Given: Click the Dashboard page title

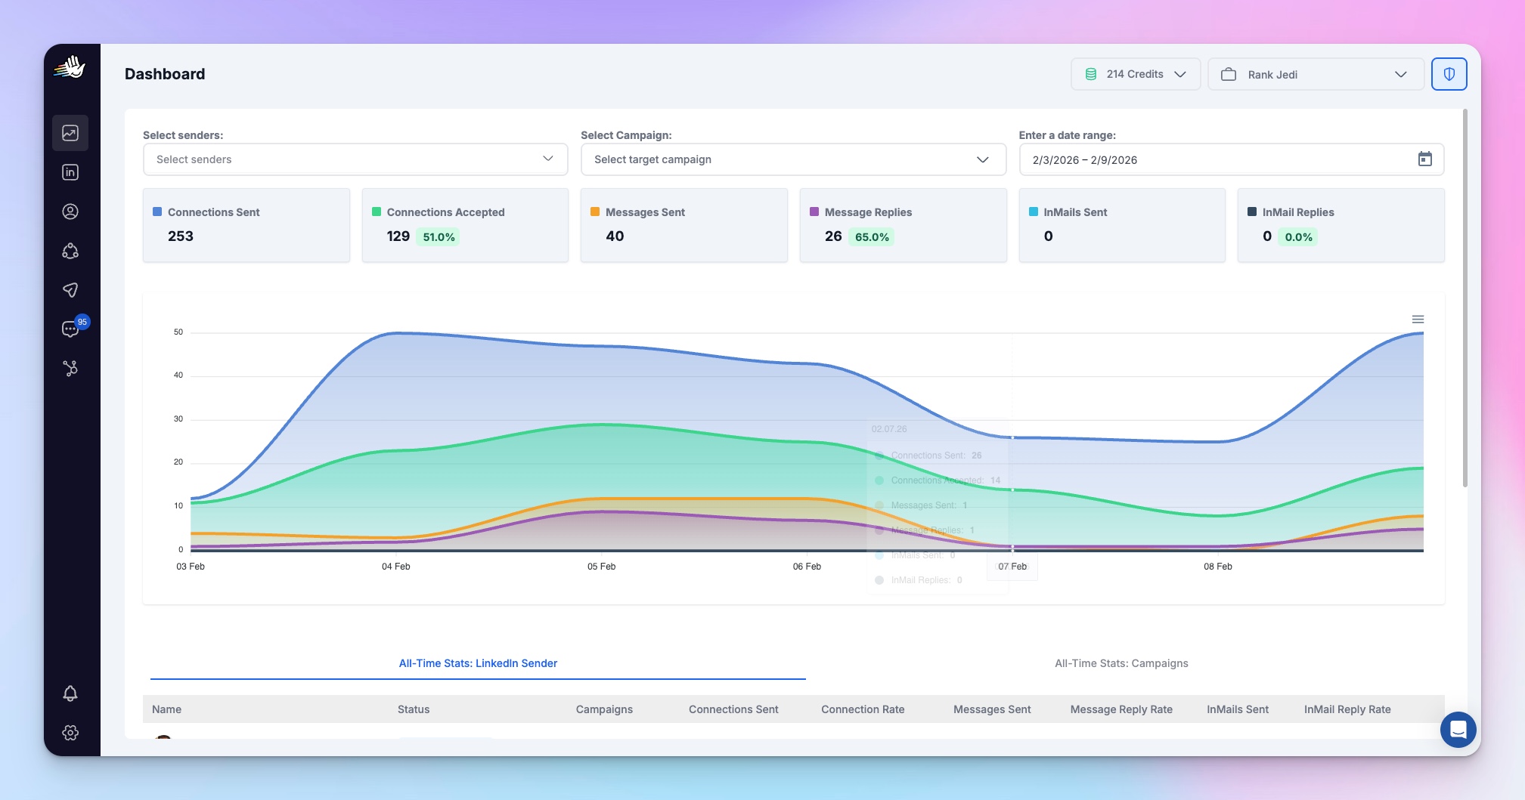Looking at the screenshot, I should 165,74.
